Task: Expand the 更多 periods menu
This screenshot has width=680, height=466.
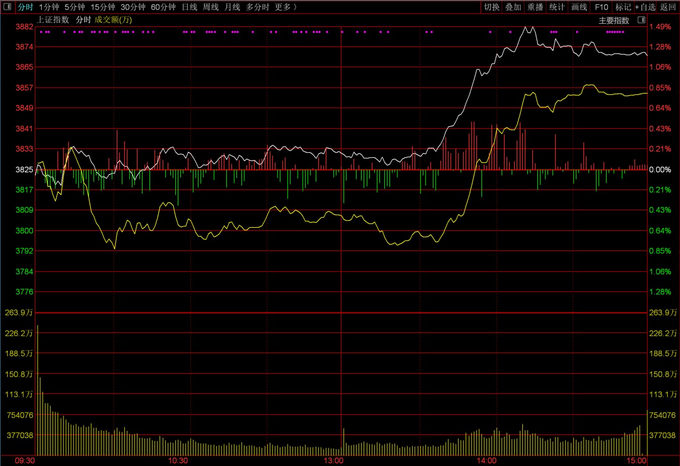Action: tap(285, 7)
